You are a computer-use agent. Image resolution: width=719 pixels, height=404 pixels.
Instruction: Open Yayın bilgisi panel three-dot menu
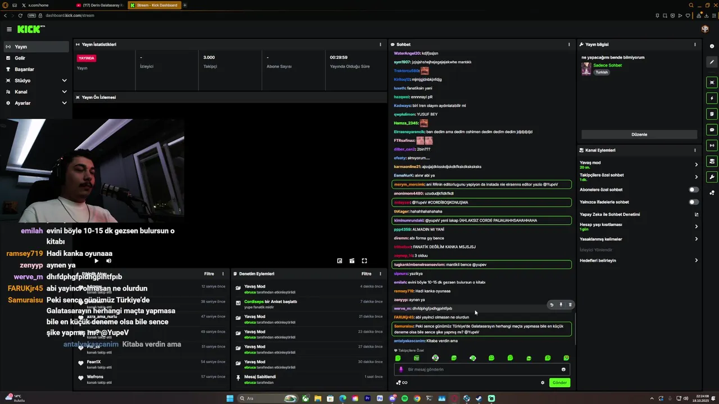click(x=695, y=44)
